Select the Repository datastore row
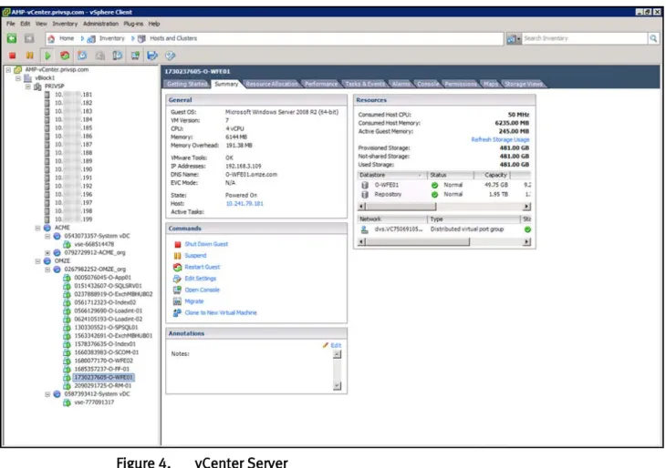The height and width of the screenshot is (468, 666). pos(444,194)
